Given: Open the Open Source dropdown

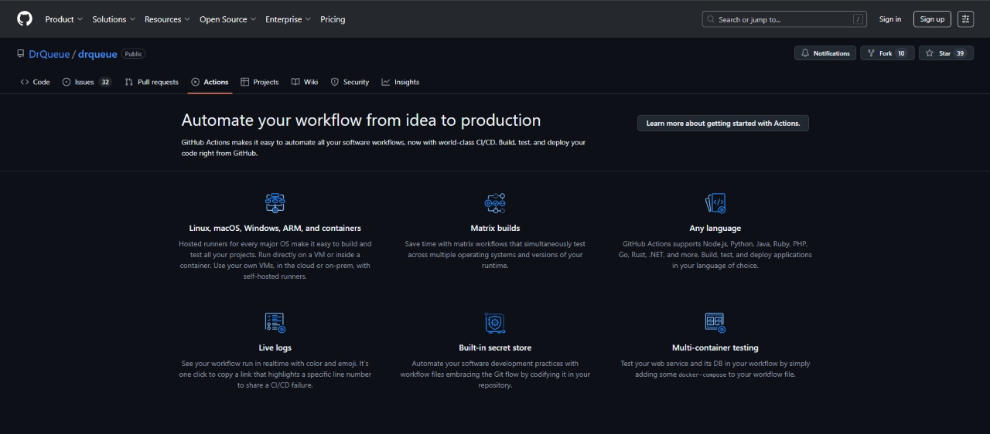Looking at the screenshot, I should (228, 19).
